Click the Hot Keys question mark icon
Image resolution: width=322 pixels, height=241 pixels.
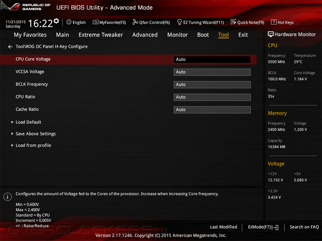click(274, 22)
